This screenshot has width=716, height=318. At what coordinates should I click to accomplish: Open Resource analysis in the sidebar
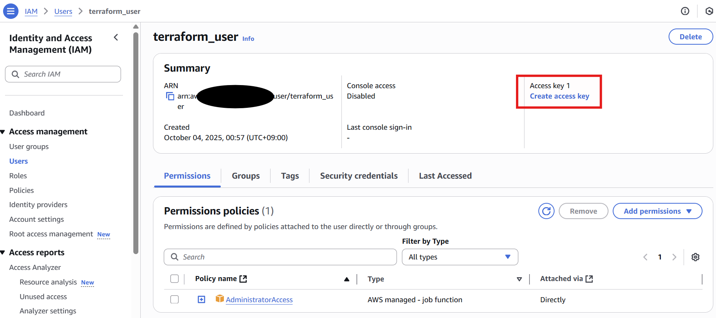point(48,282)
